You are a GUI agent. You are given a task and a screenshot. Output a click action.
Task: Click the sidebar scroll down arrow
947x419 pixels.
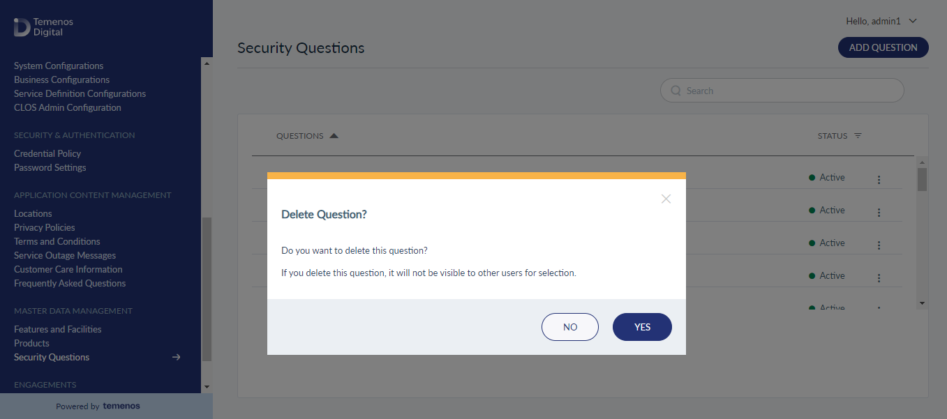tap(207, 387)
